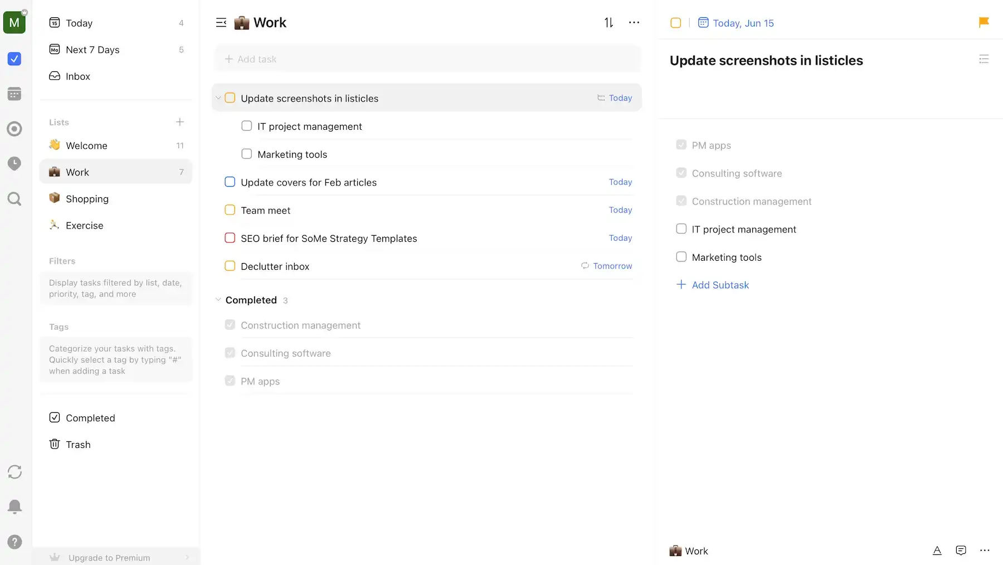Viewport: 1003px width, 565px height.
Task: Complete SEO brief for SoMe Strategy Templates
Action: tap(230, 238)
